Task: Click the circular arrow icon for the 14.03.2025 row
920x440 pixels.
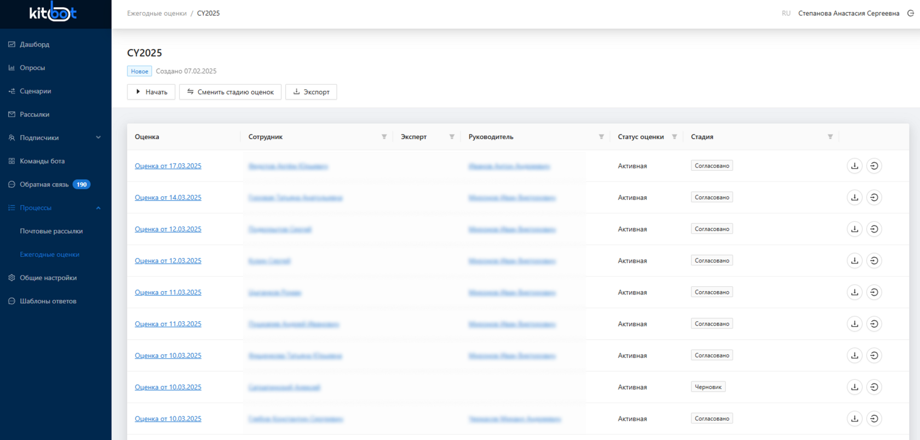Action: [x=874, y=198]
